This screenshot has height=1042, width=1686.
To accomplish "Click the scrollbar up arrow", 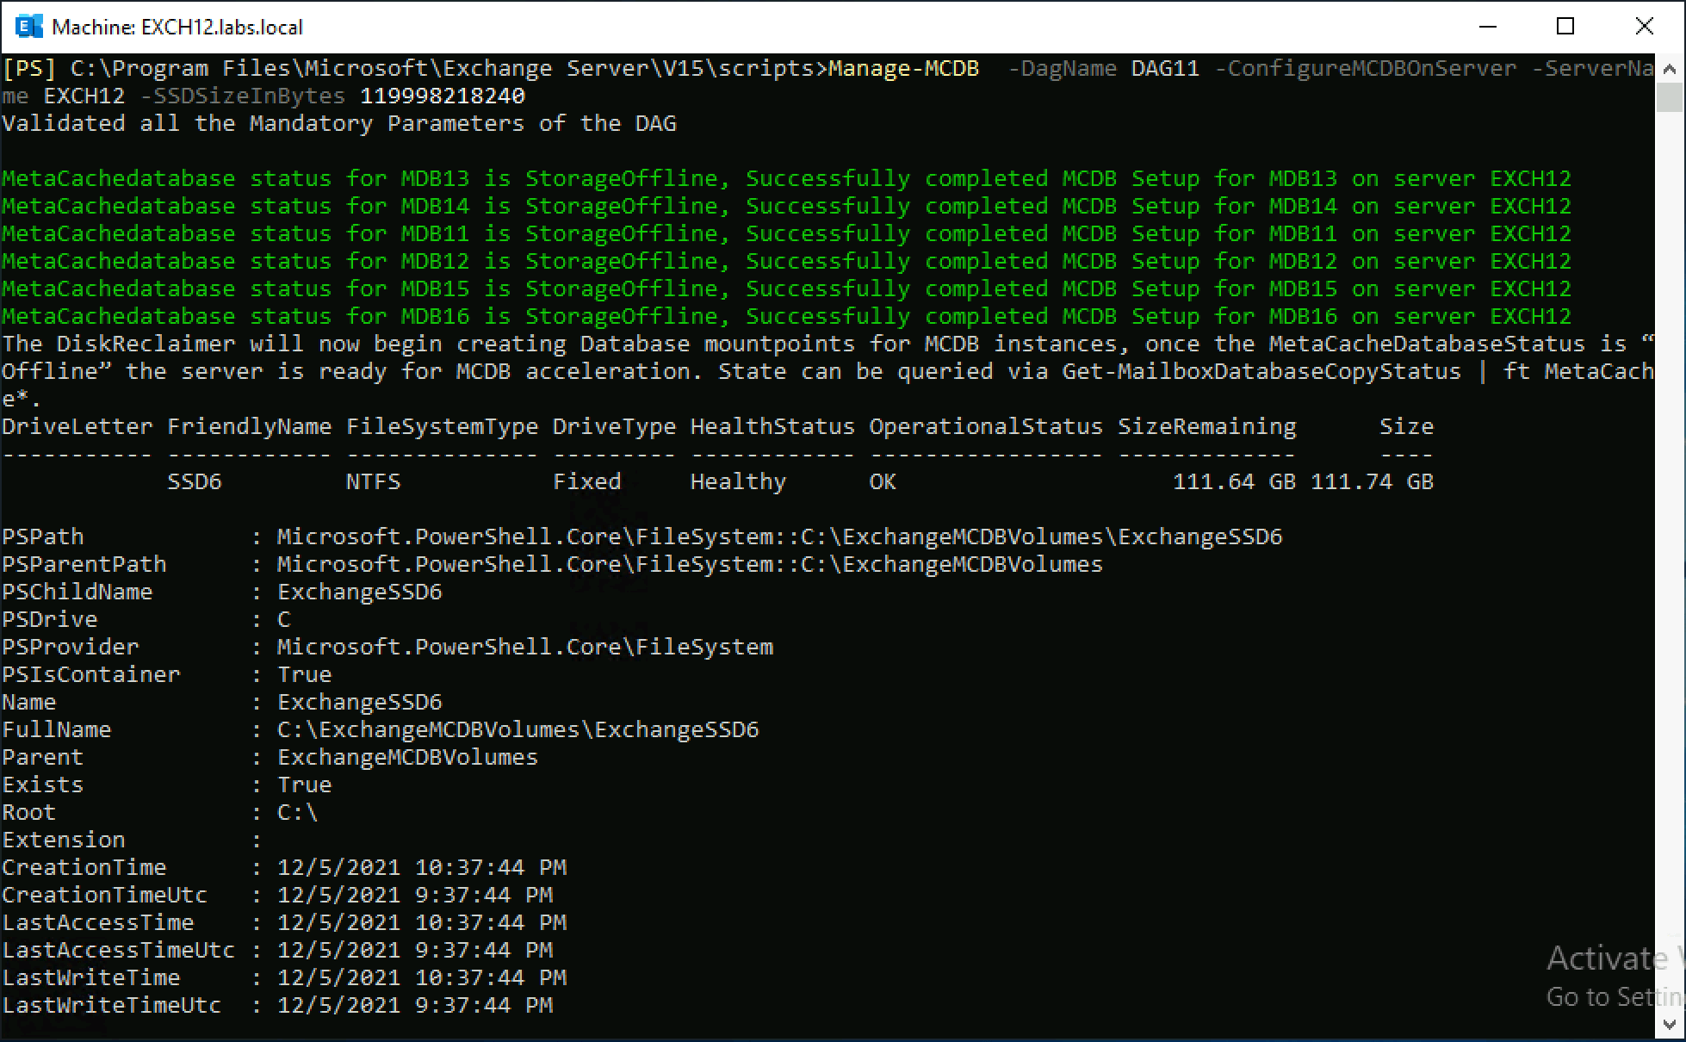I will (x=1671, y=68).
